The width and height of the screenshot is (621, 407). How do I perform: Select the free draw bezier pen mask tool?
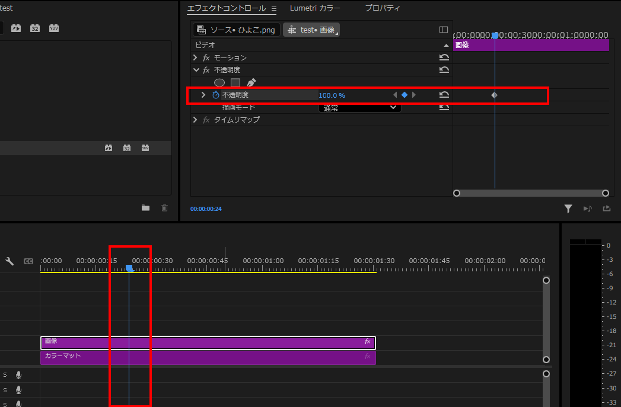pyautogui.click(x=251, y=83)
